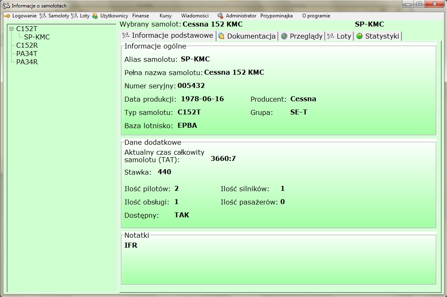Viewport: 447px width, 297px height.
Task: Click the production date 1978-06-16
Action: 202,99
